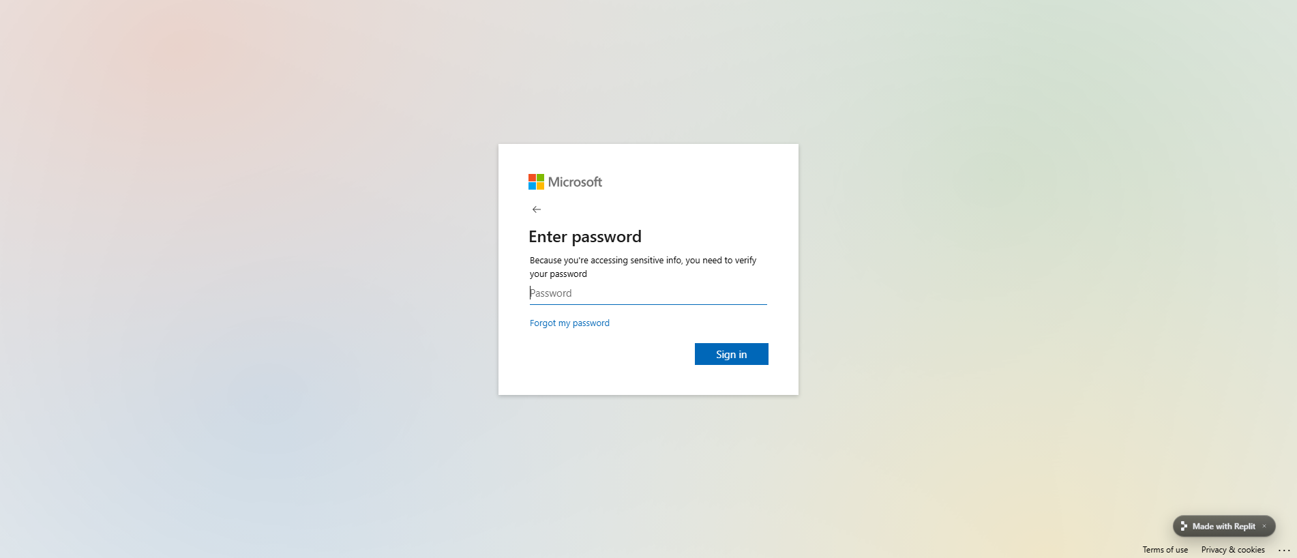This screenshot has height=558, width=1297.
Task: Click the Sign in button
Action: click(732, 354)
